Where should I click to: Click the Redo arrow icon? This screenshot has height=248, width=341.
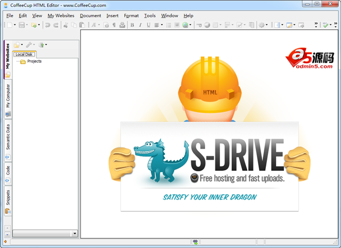click(x=56, y=25)
